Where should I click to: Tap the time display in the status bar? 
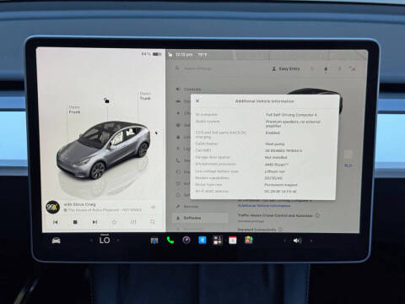point(184,55)
